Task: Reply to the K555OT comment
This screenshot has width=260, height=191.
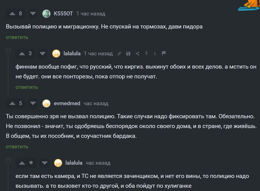Action: coord(17,37)
